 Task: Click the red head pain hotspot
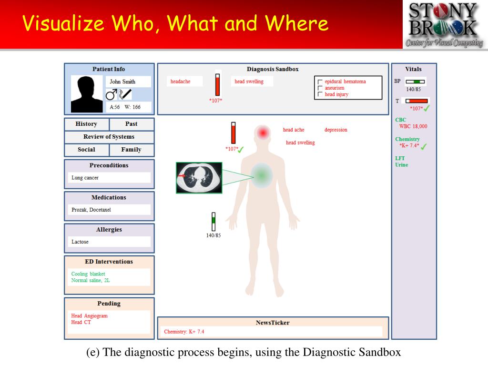click(263, 133)
